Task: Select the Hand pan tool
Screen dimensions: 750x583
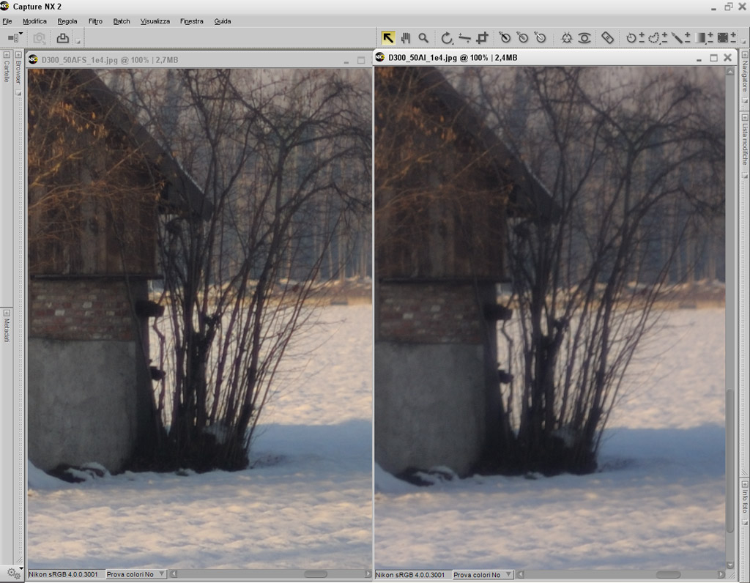Action: click(x=406, y=38)
